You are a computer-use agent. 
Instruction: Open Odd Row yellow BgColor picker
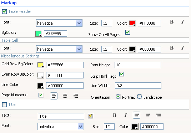click(x=41, y=65)
